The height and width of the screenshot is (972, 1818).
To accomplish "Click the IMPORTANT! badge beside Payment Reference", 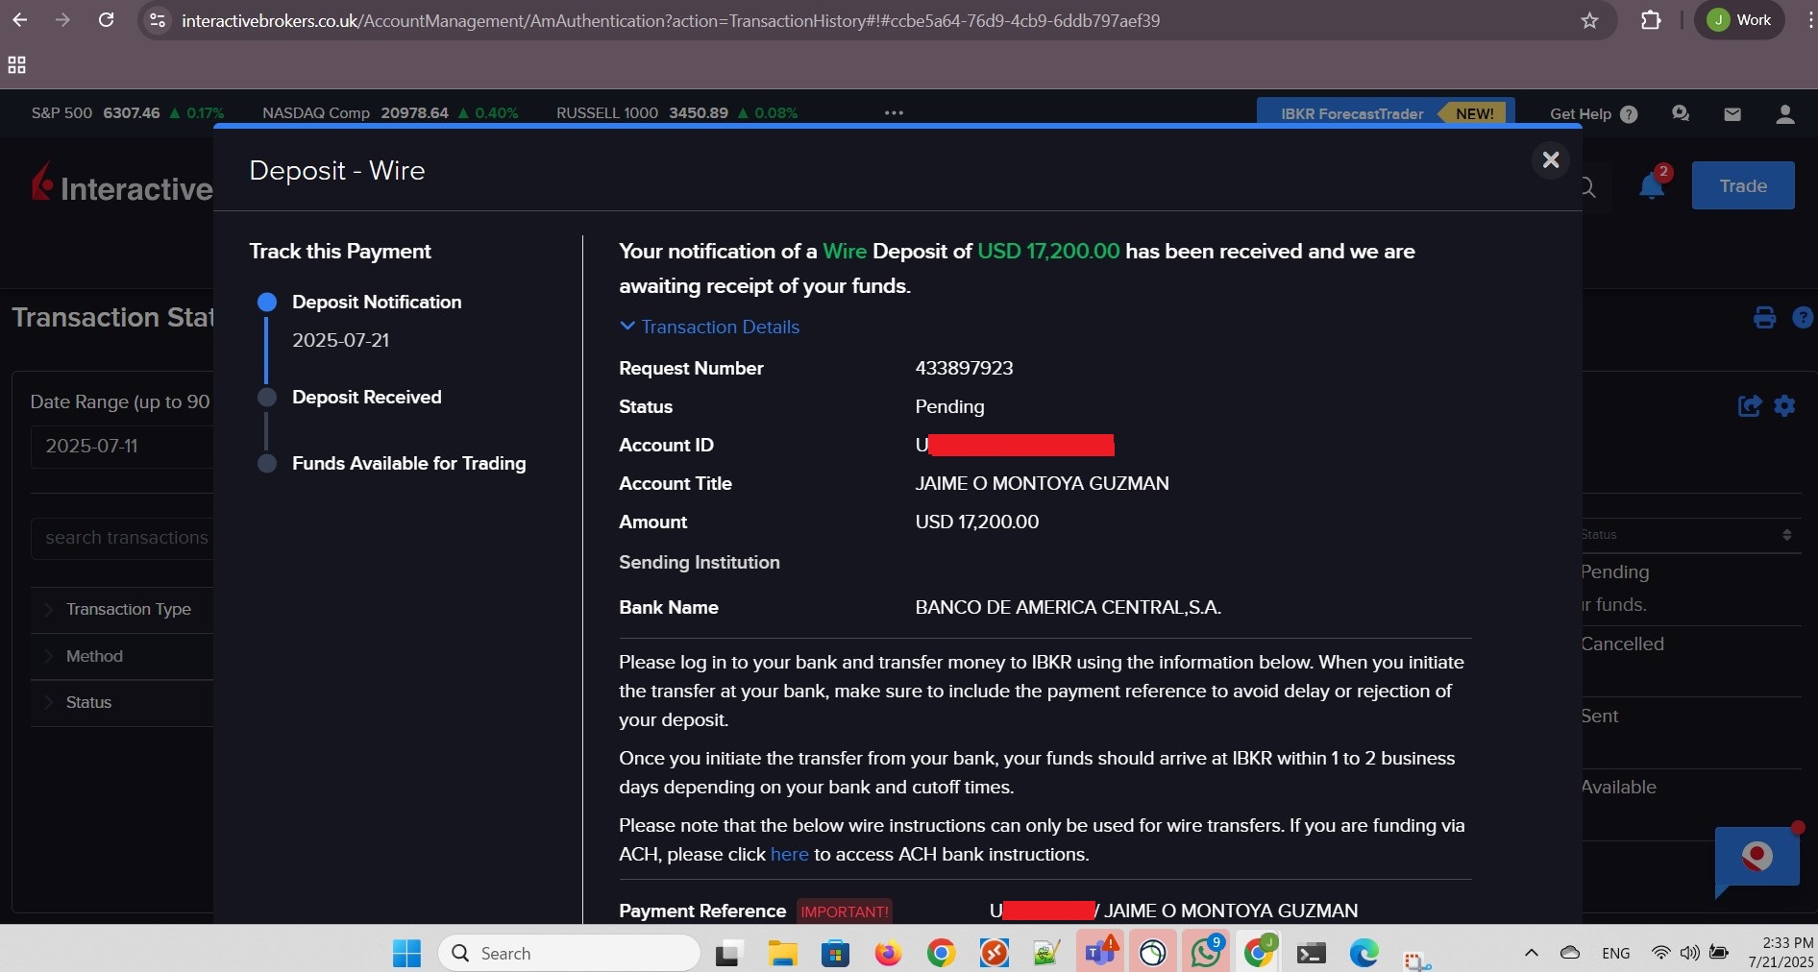I will pyautogui.click(x=845, y=911).
